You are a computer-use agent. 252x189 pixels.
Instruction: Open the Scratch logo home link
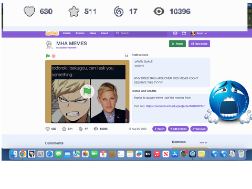coord(52,33)
